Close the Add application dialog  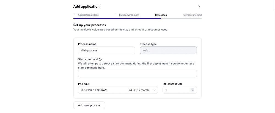199,6
